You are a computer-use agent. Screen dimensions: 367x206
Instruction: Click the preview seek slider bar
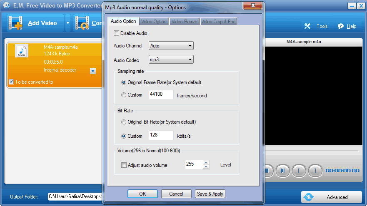312,151
